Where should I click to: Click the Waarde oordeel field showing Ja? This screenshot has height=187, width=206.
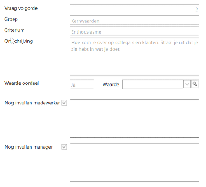coord(82,84)
